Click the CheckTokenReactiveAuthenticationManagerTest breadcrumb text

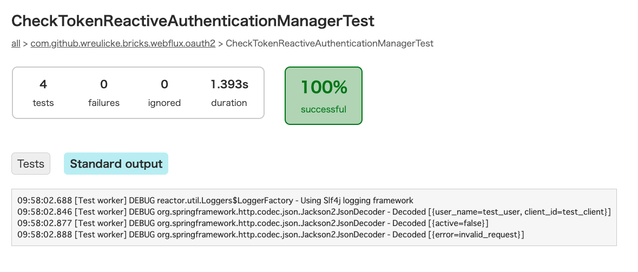click(x=330, y=43)
